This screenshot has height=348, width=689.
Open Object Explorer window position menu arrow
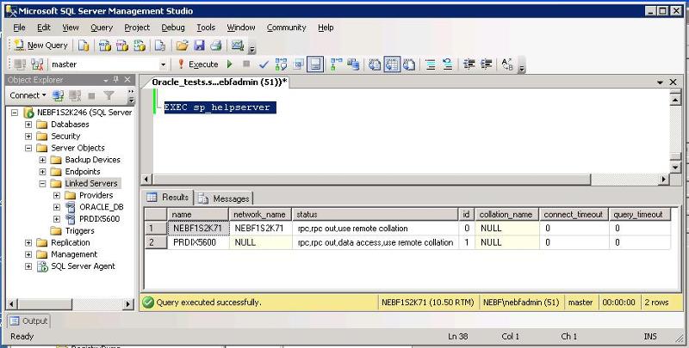(x=106, y=80)
